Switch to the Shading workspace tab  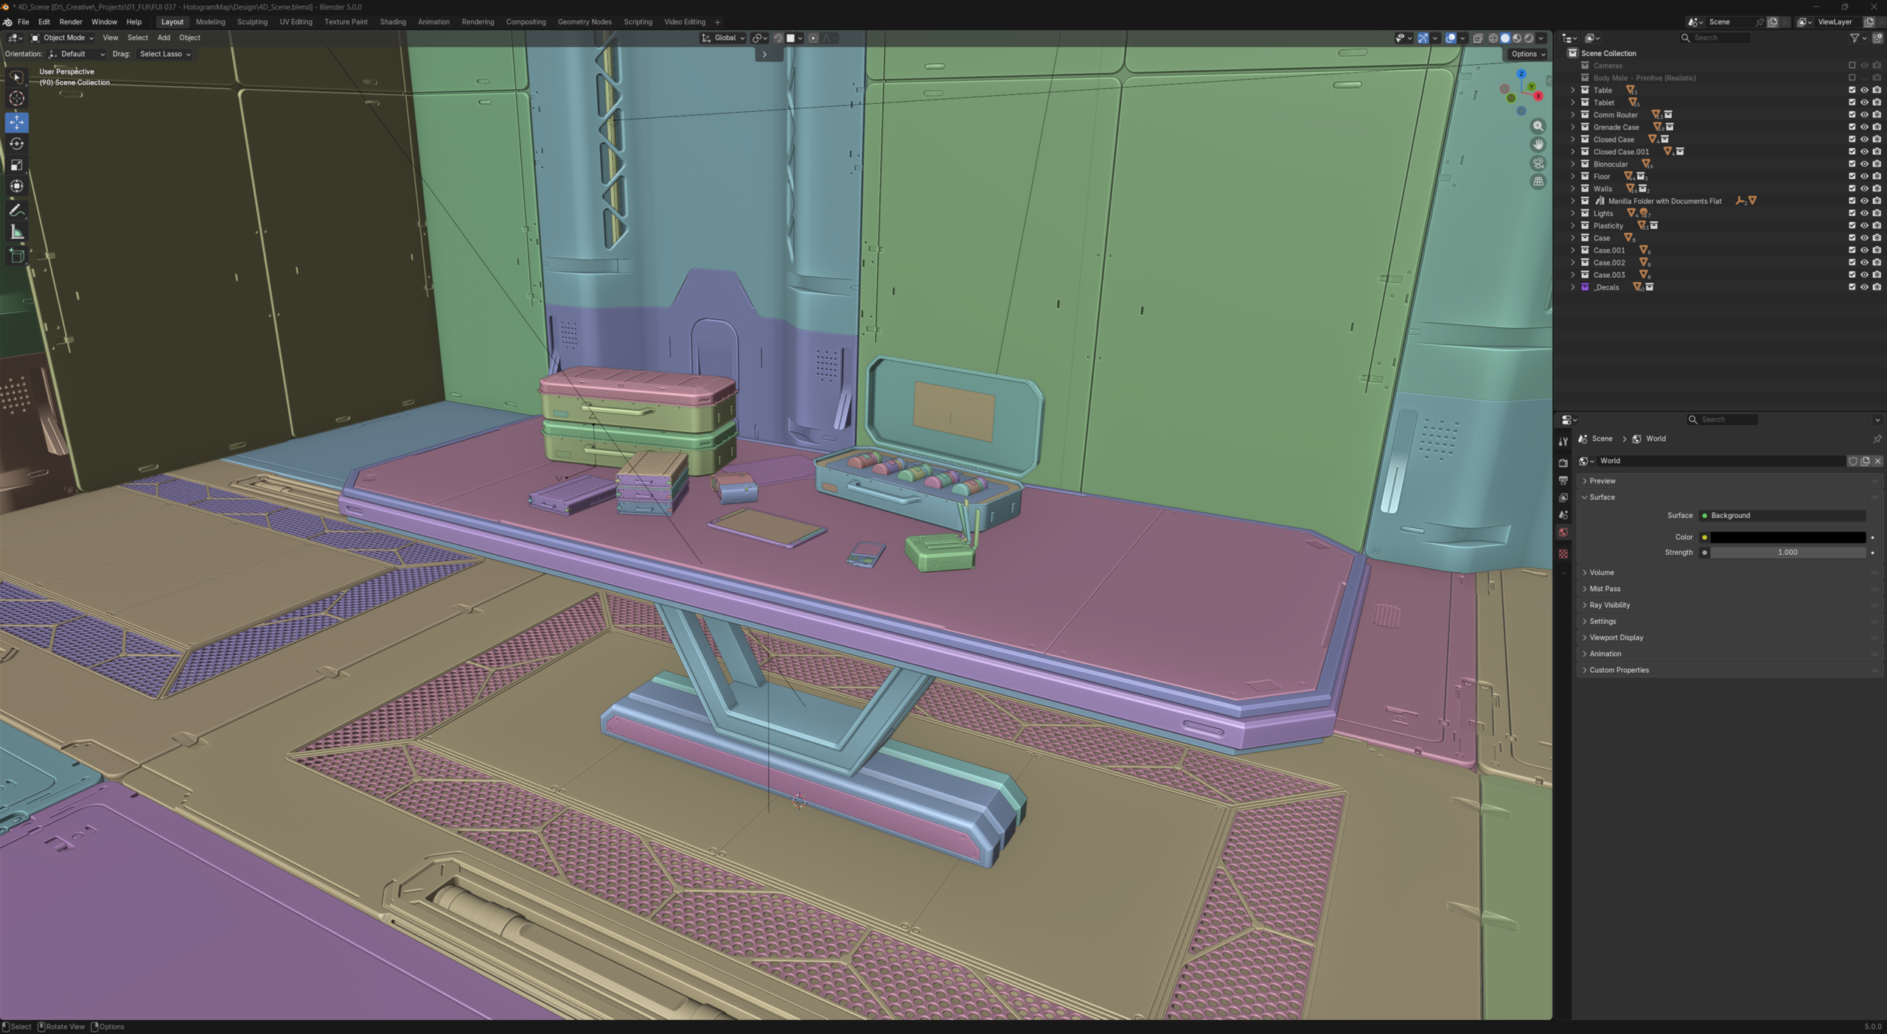(x=393, y=22)
